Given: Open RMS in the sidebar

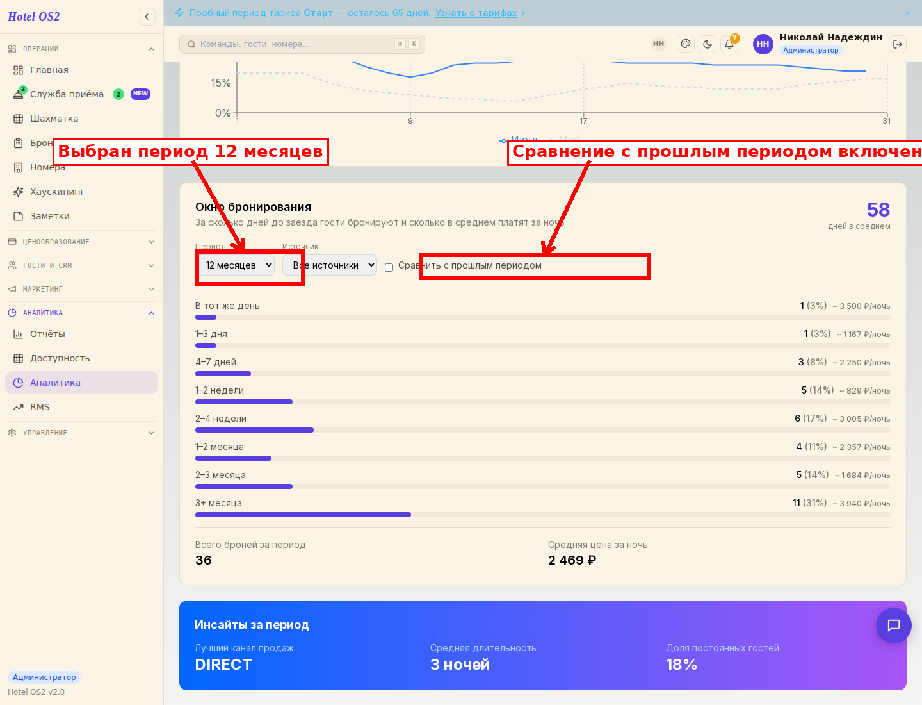Looking at the screenshot, I should [81, 407].
